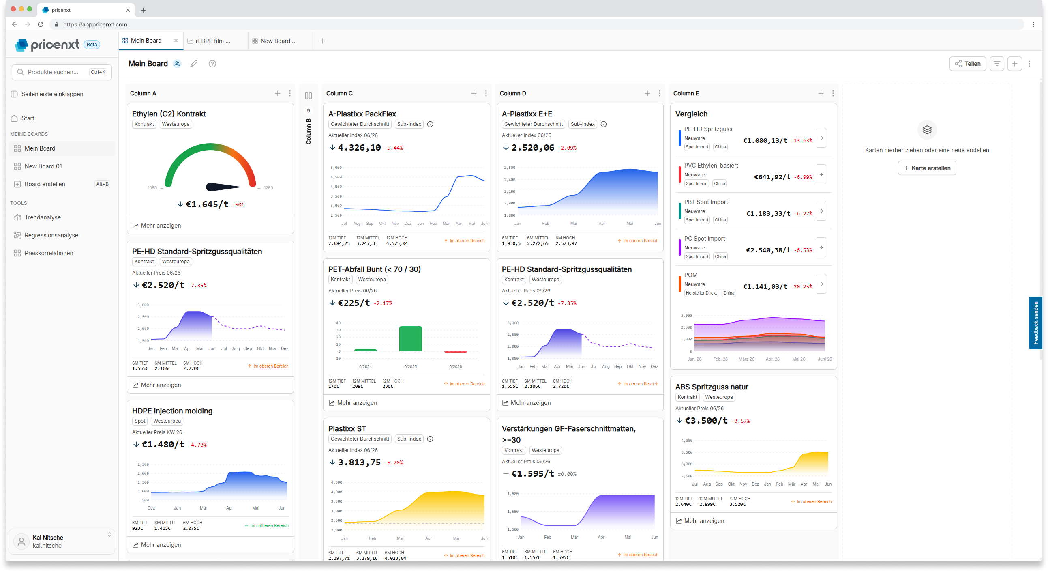
Task: Focus the Produkte suchen search field
Action: [62, 72]
